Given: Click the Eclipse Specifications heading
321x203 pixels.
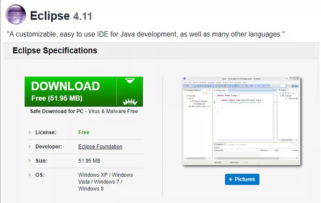Looking at the screenshot, I should [x=55, y=50].
